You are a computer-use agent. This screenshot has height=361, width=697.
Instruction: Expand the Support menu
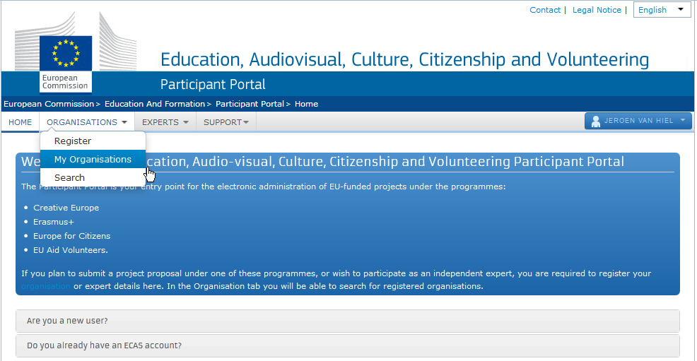tap(225, 122)
